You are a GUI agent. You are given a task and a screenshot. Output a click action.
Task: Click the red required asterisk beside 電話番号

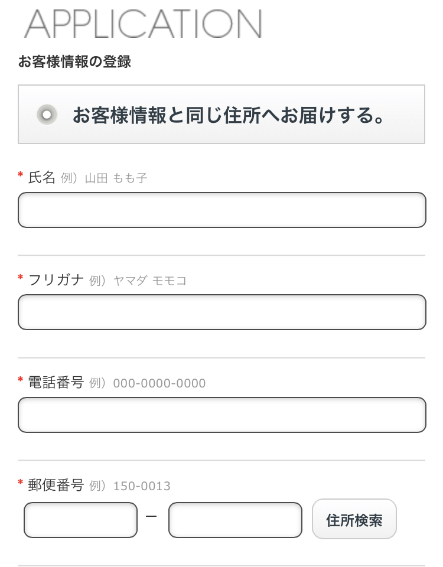(x=21, y=380)
